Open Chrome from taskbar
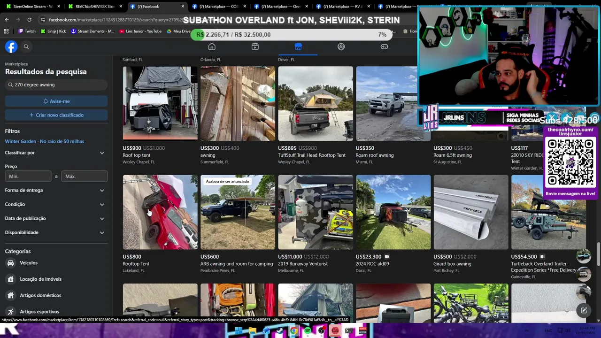Image resolution: width=601 pixels, height=338 pixels. point(294,331)
